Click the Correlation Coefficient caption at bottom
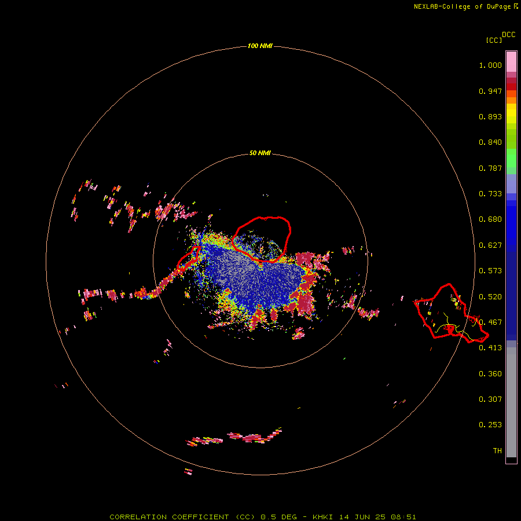 coord(262,517)
